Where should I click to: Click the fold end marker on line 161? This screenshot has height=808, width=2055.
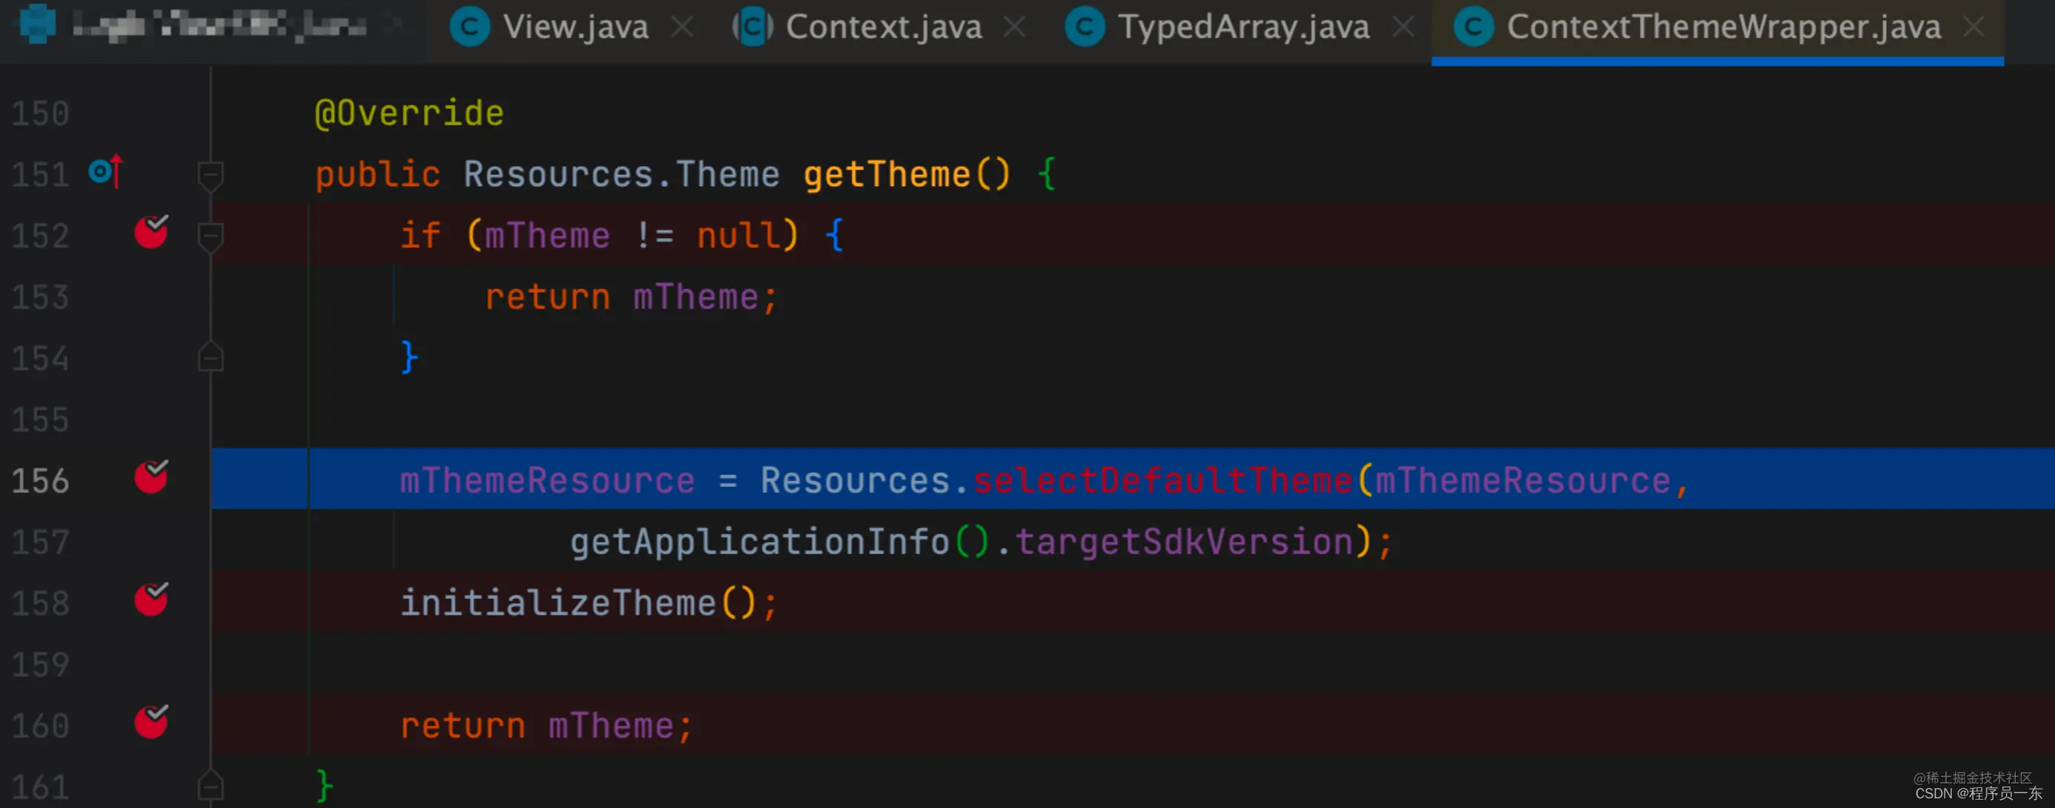211,787
